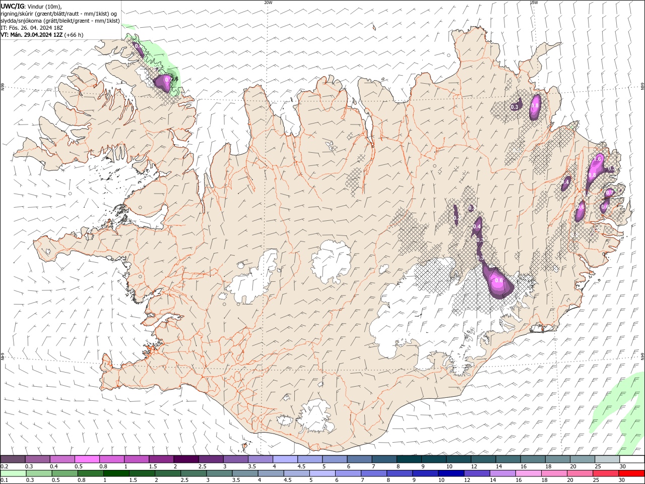
Task: Pick the lavender 4 swatch in upper legend row
Action: pos(285,459)
